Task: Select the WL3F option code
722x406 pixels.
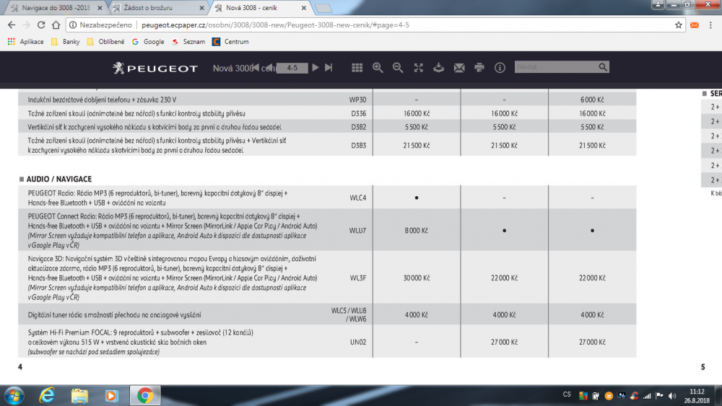Action: click(358, 278)
